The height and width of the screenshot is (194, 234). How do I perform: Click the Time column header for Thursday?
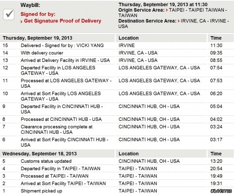pyautogui.click(x=216, y=38)
